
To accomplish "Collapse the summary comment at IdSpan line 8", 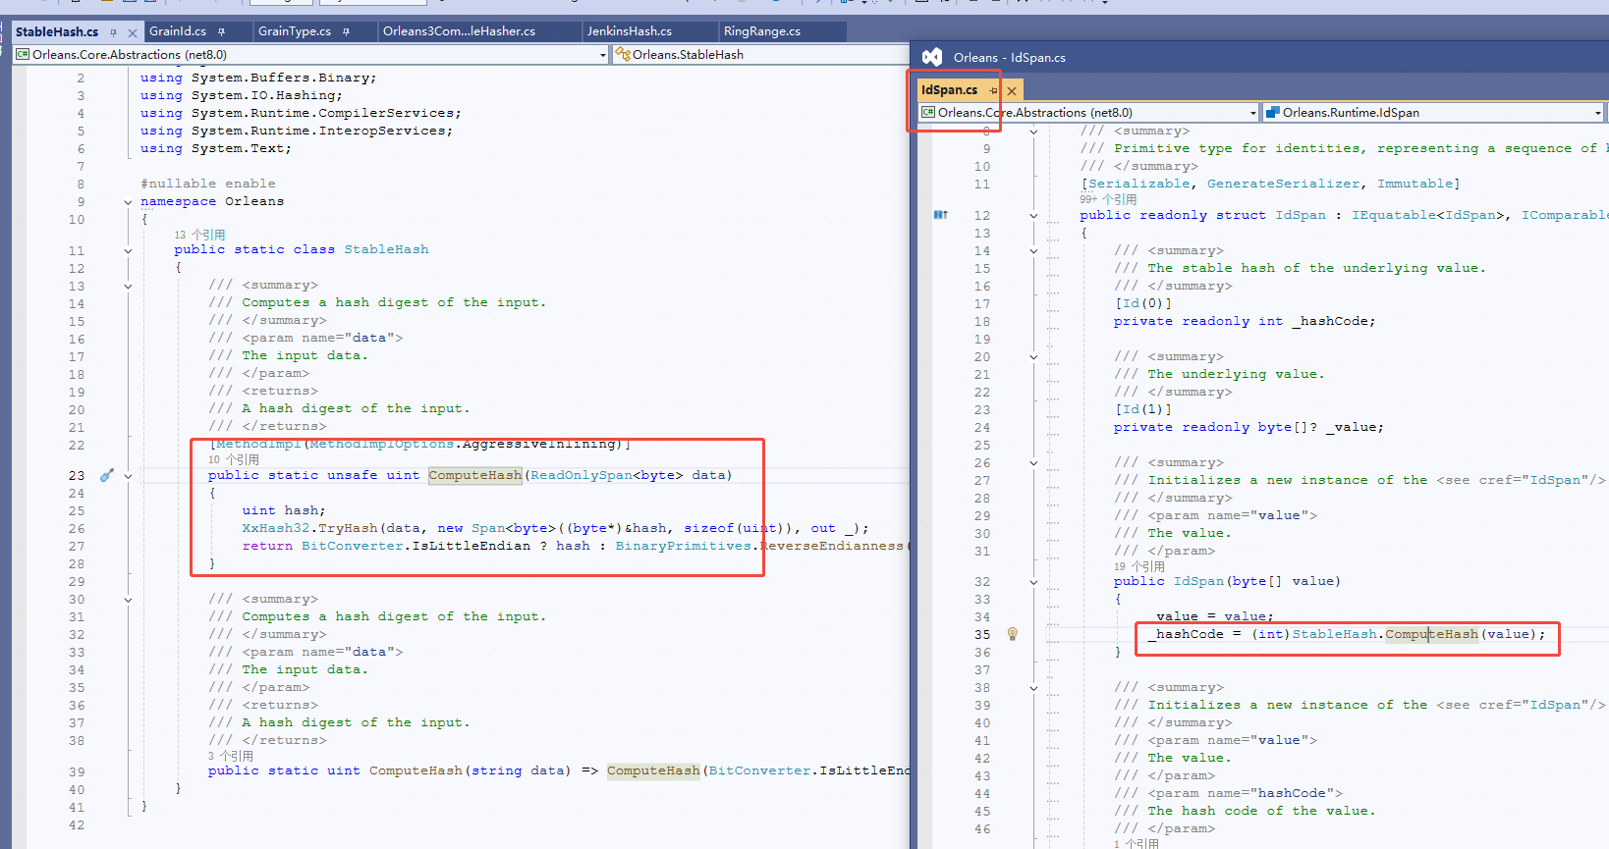I will (1033, 132).
